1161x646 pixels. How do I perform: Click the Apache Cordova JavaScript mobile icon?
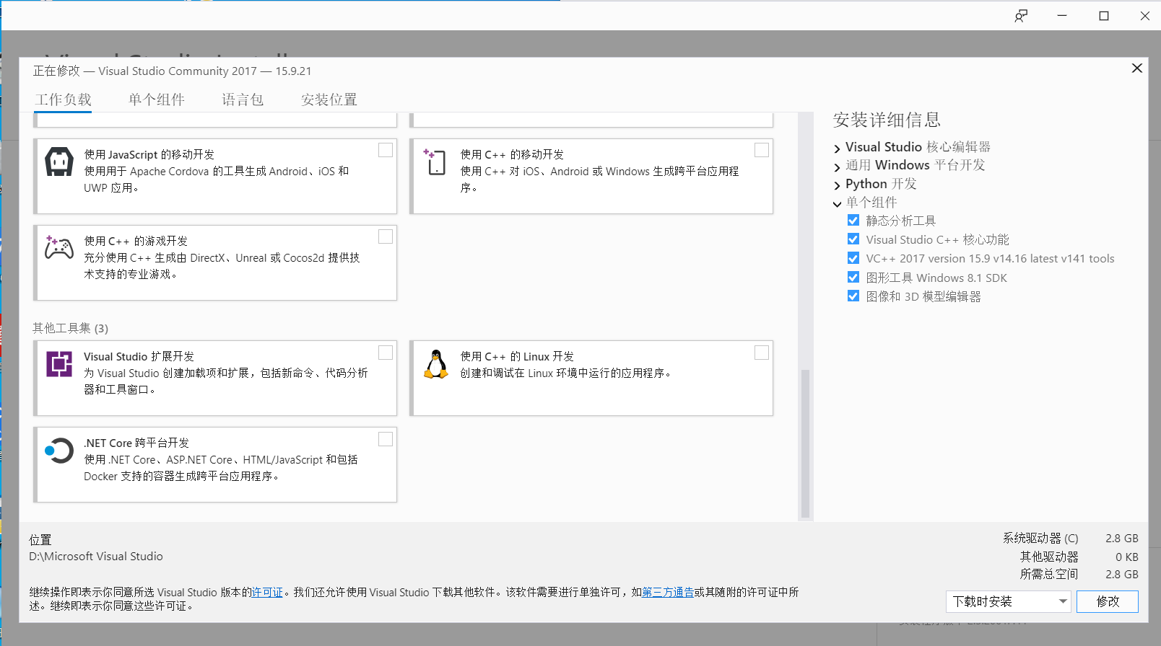59,161
